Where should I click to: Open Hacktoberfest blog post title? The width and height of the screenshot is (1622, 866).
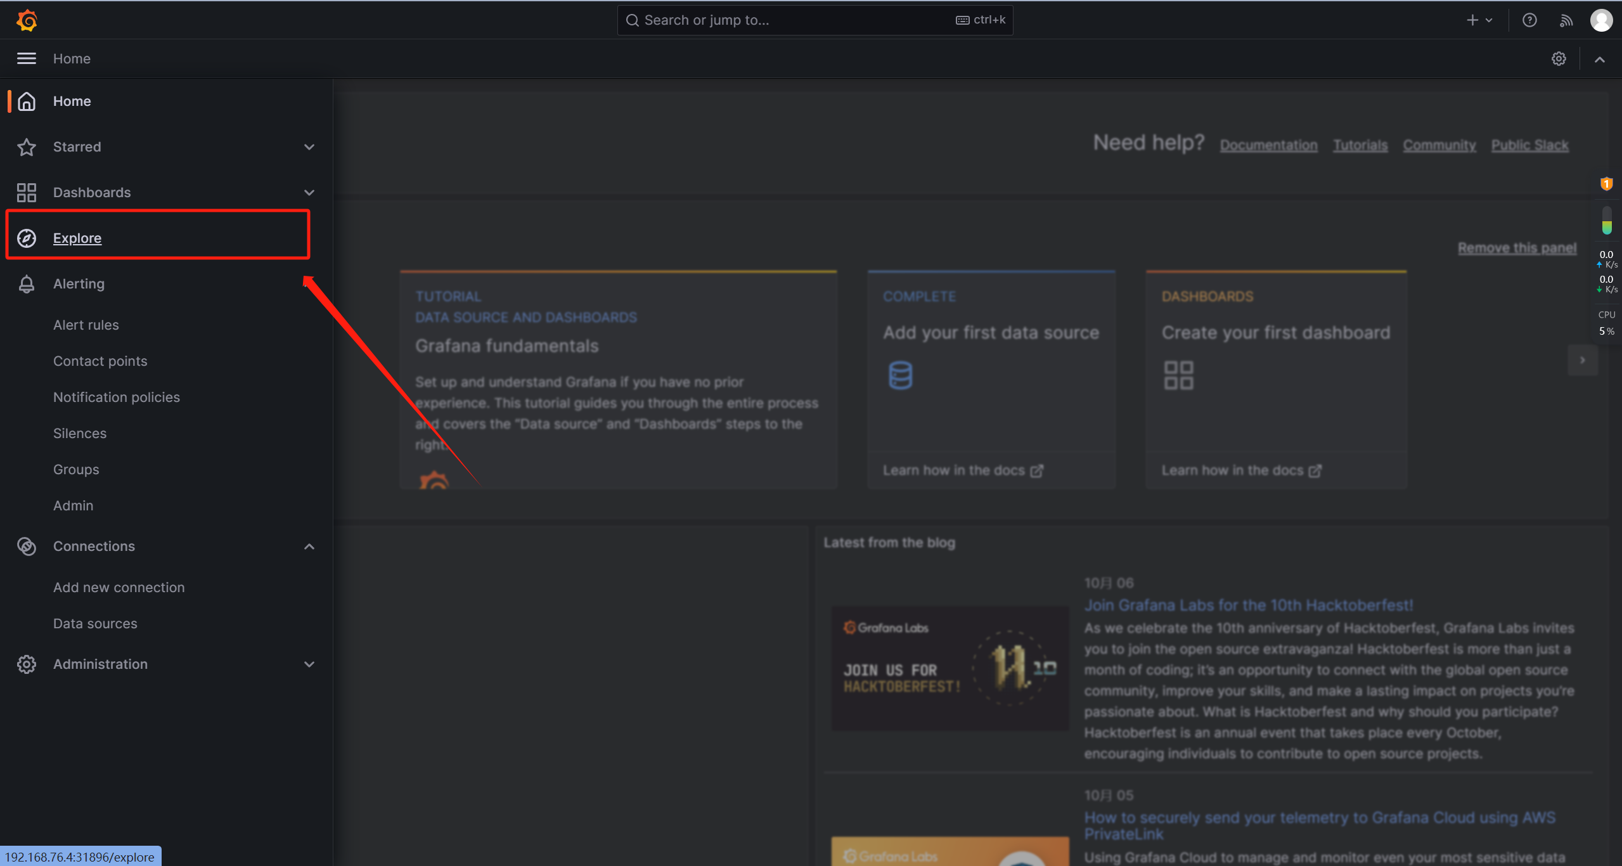pyautogui.click(x=1248, y=605)
